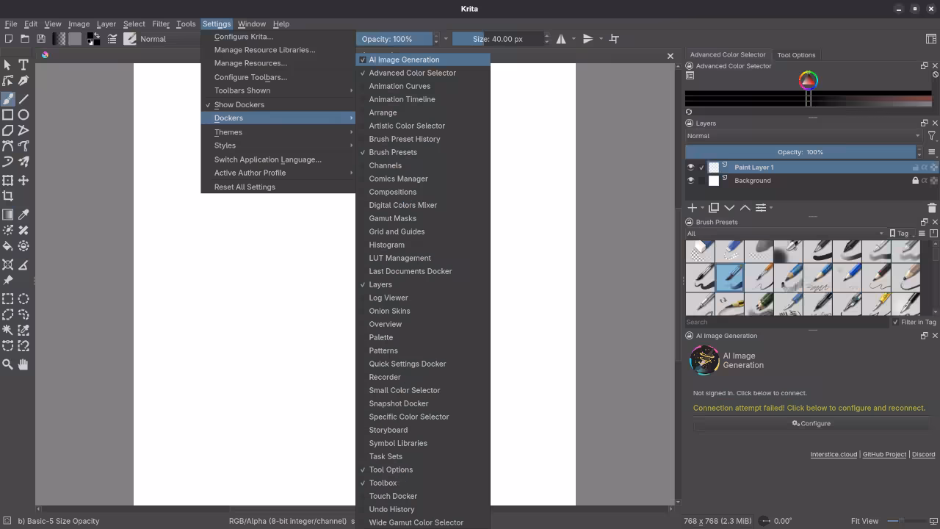This screenshot has height=529, width=940.
Task: Enable the Palette docker
Action: (381, 337)
